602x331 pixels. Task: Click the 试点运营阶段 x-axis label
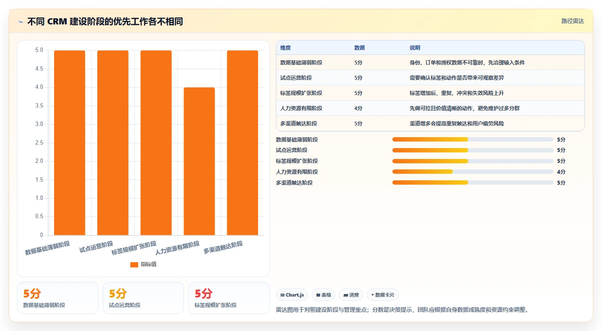[96, 247]
